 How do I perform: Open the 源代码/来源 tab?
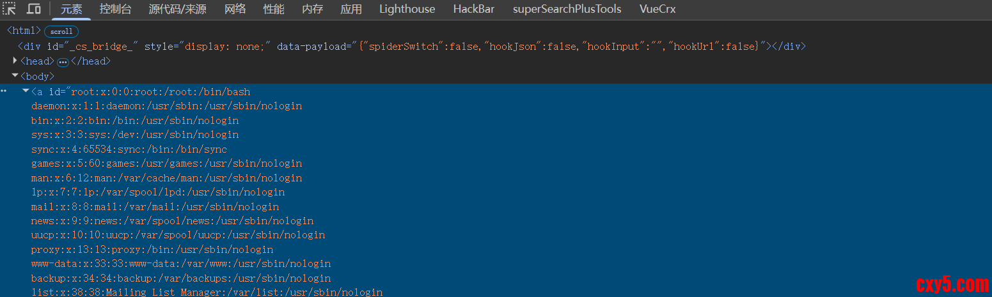point(177,9)
